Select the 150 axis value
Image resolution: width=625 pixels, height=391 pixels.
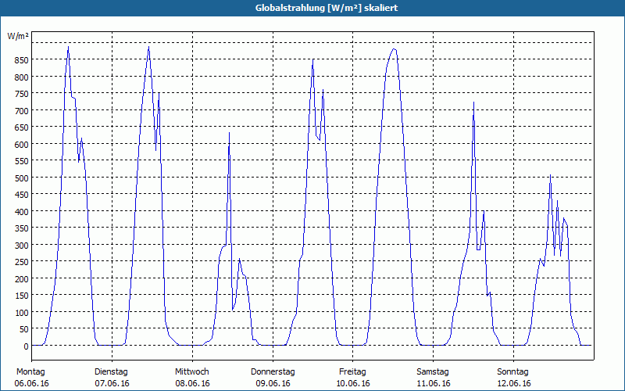point(22,296)
